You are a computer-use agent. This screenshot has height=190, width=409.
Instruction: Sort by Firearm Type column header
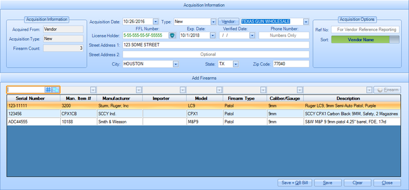coord(245,98)
